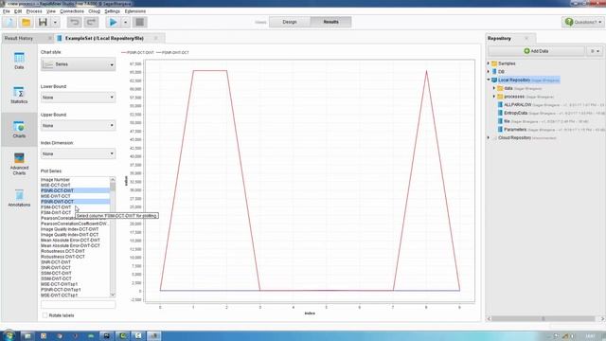Open the save options dropdown arrow
The image size is (606, 341).
coord(55,22)
